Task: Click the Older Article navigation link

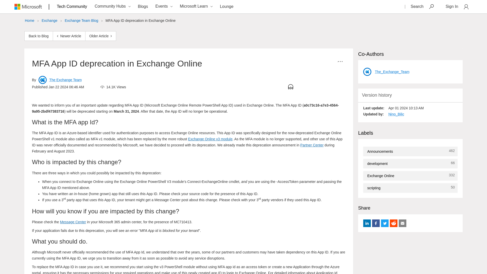Action: (x=101, y=36)
